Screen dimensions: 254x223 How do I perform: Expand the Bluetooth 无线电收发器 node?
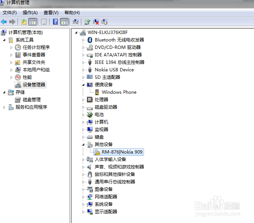pyautogui.click(x=83, y=40)
